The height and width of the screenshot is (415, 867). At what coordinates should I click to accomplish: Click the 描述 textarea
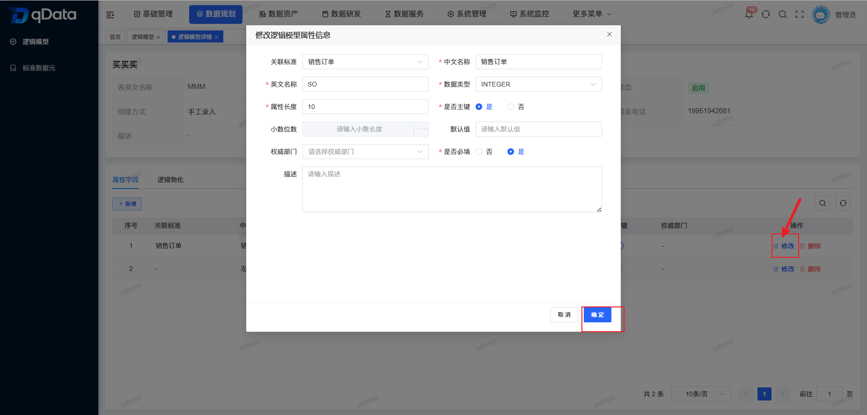point(452,189)
